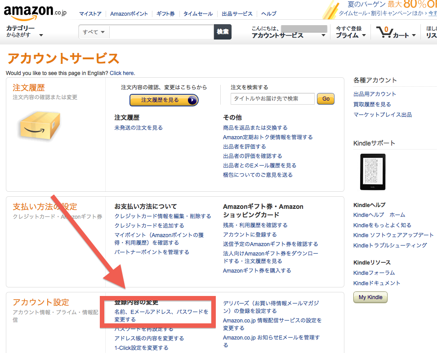The height and width of the screenshot is (353, 437).
Task: Open 送信予定のAmazonギフト券を確認する link
Action: pyautogui.click(x=270, y=244)
